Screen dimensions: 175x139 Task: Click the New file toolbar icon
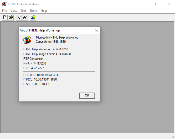pyautogui.click(x=5, y=18)
